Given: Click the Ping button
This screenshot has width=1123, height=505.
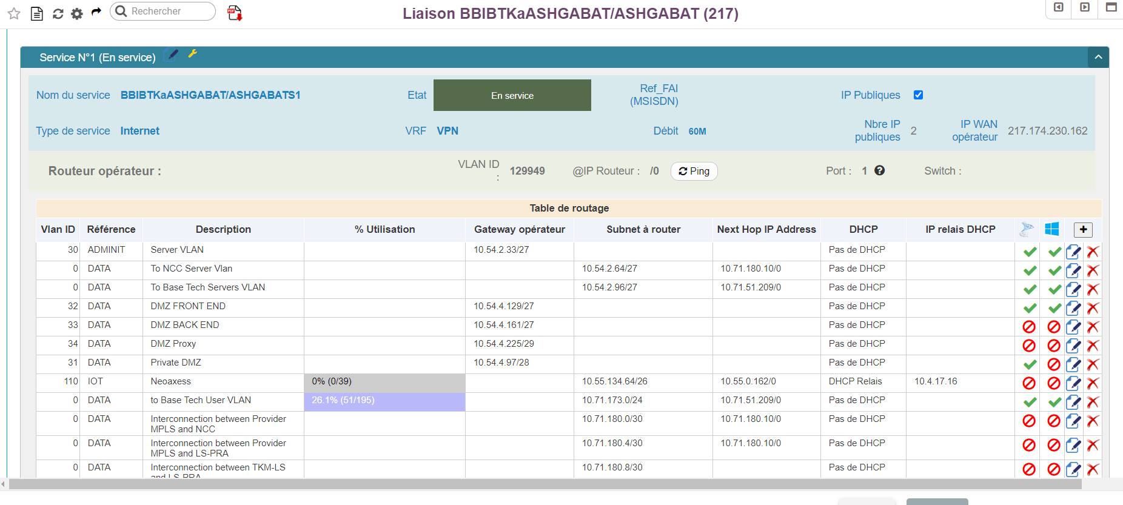Looking at the screenshot, I should (x=694, y=172).
